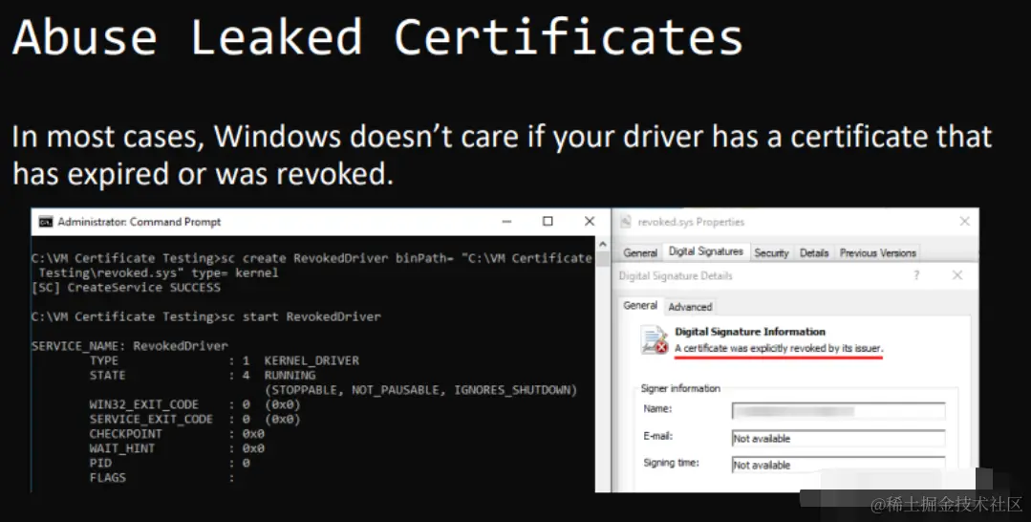1031x522 pixels.
Task: Switch to the Security tab
Action: point(771,252)
